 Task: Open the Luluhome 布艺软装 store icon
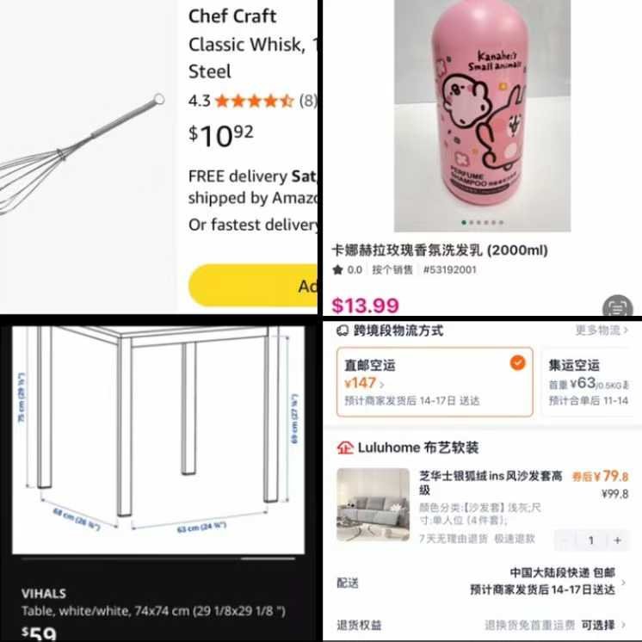[345, 448]
